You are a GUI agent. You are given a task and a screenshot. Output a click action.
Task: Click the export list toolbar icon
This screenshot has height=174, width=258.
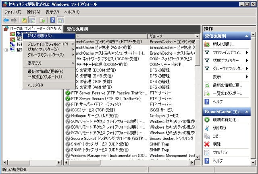(42, 20)
